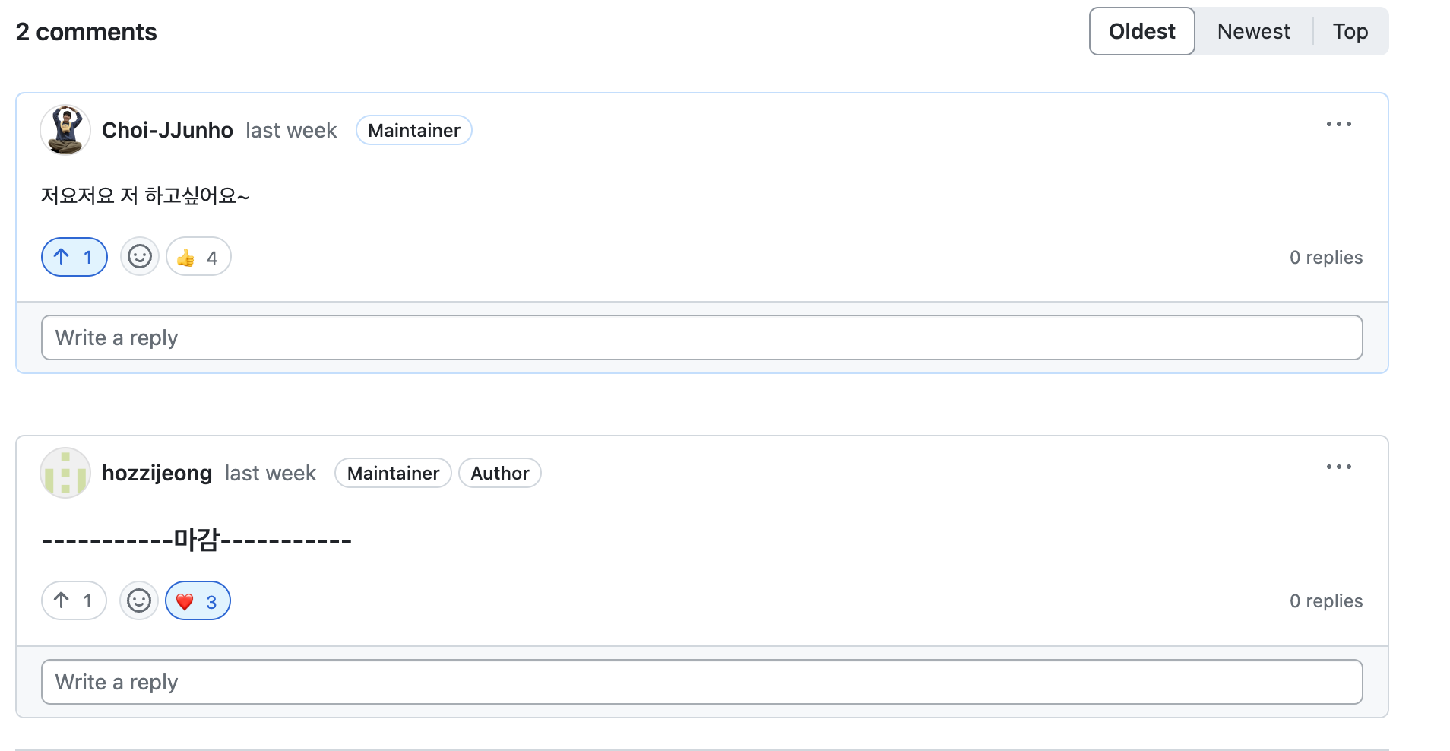Focus reply field under Choi-JJunho's comment
1450x751 pixels.
701,337
